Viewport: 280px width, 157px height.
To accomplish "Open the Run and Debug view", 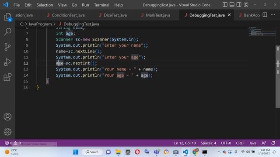I will (x=7, y=62).
